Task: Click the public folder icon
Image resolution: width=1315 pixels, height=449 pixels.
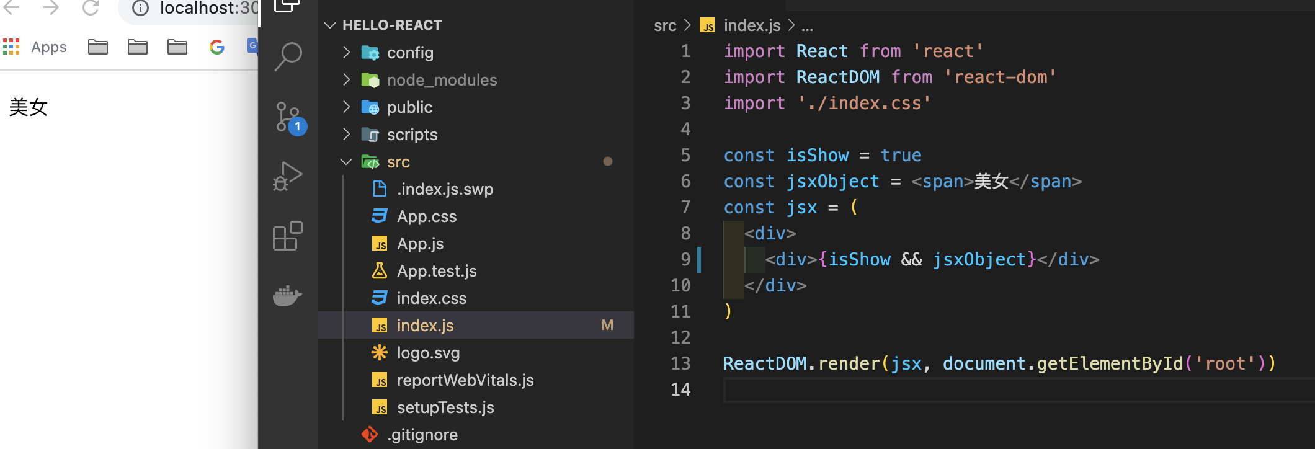Action: click(370, 107)
